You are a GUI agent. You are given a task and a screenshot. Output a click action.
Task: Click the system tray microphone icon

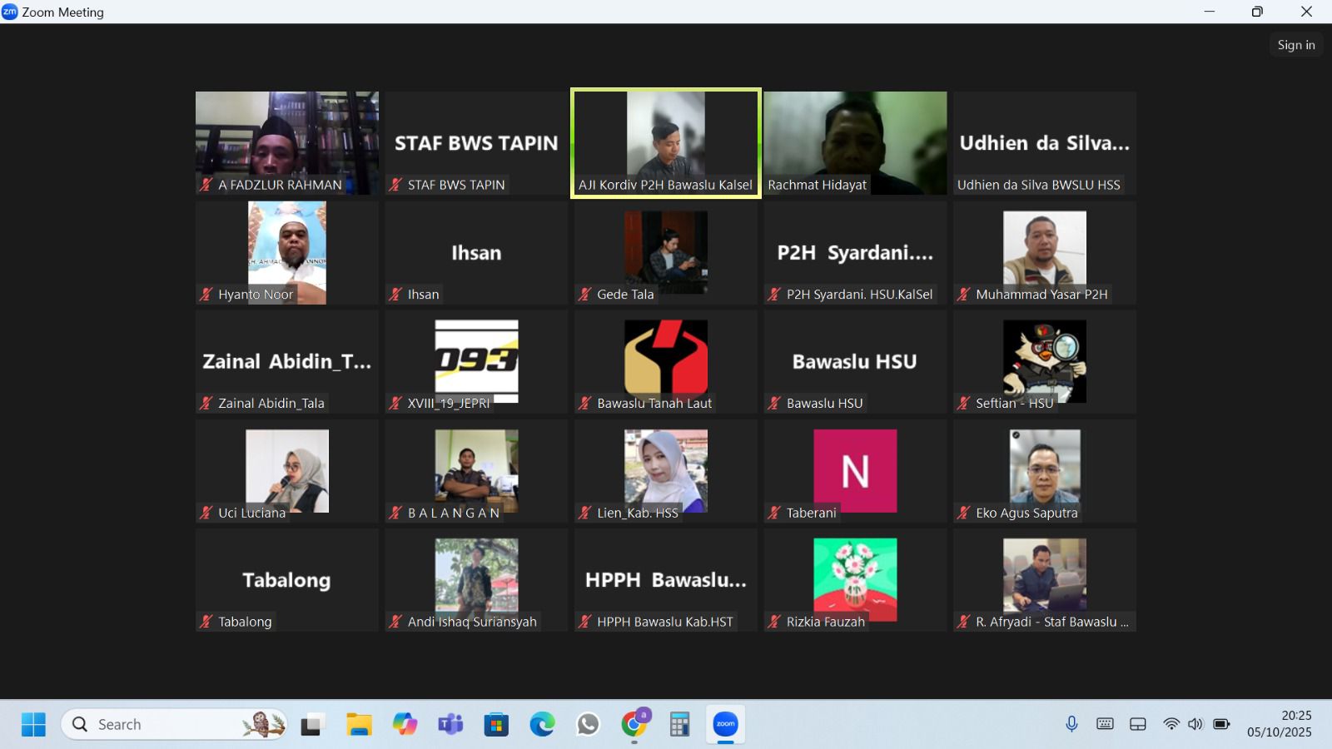[1071, 724]
